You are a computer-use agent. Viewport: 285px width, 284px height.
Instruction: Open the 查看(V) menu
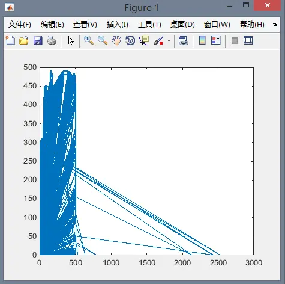(x=85, y=25)
